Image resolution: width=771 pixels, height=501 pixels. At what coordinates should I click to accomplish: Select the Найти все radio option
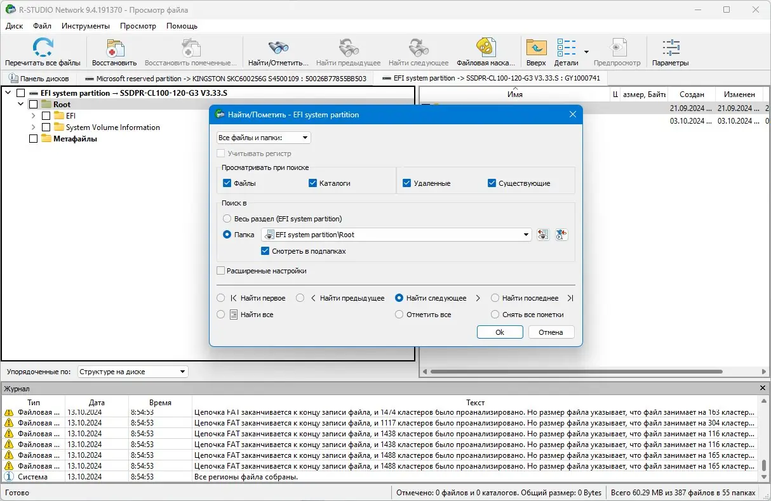[221, 315]
